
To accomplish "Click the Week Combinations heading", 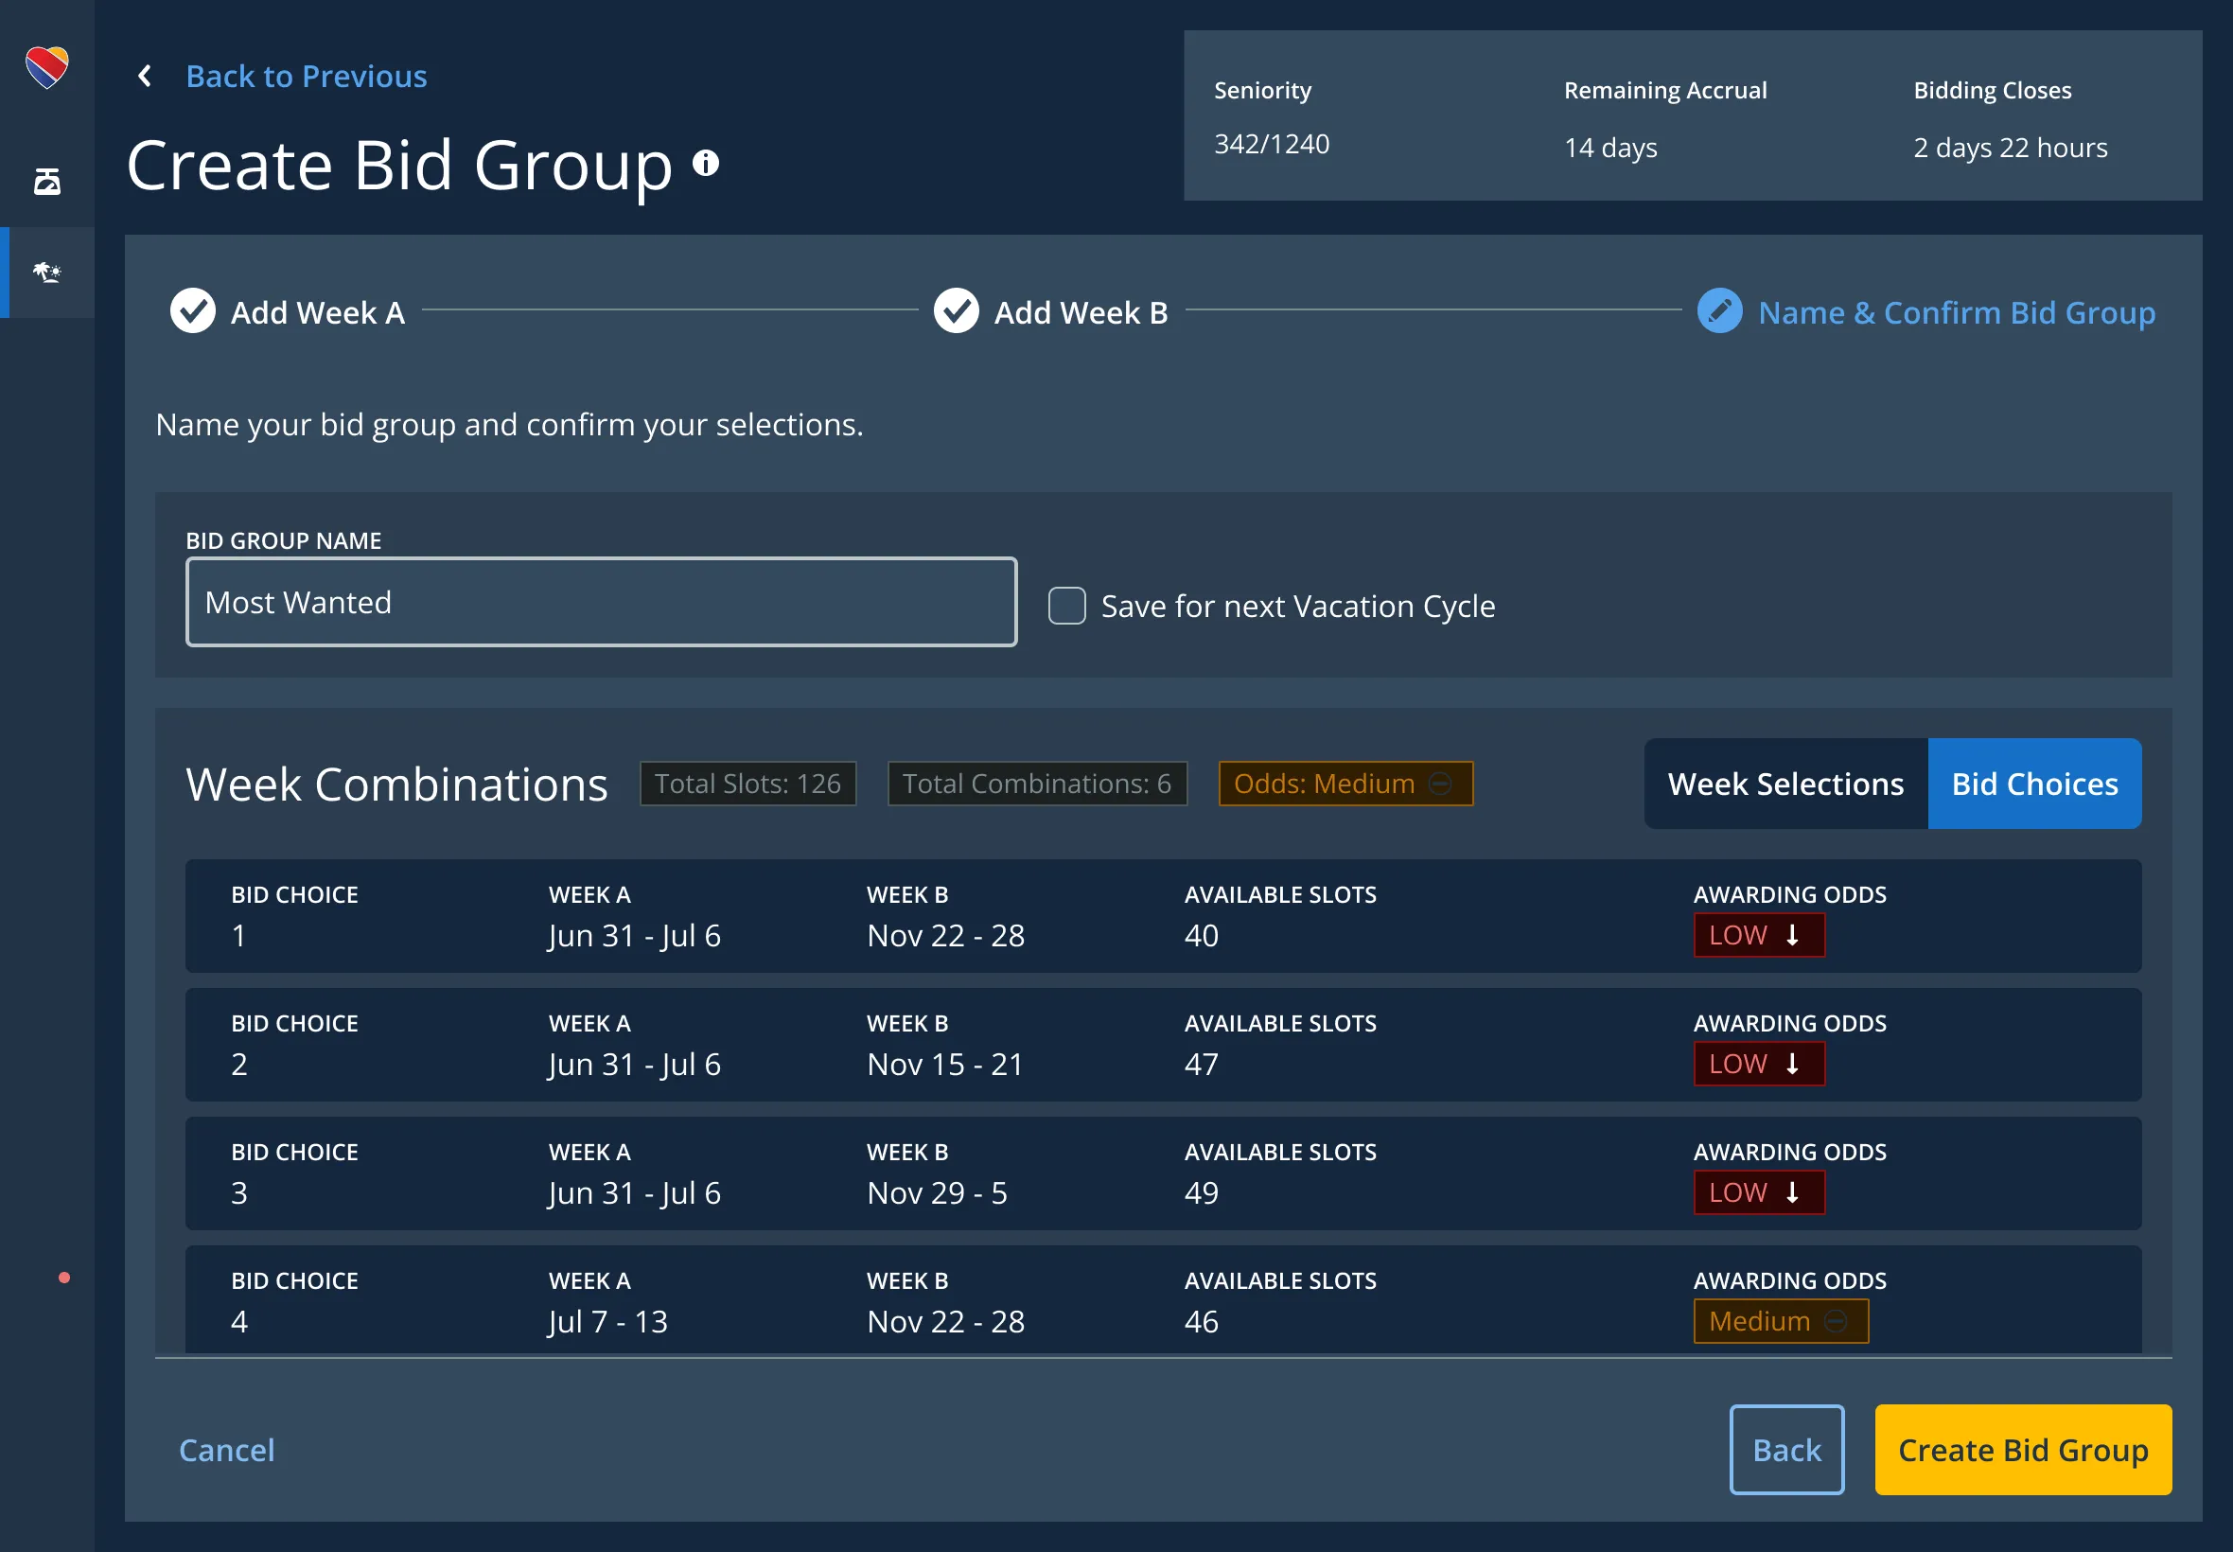I will [x=396, y=784].
